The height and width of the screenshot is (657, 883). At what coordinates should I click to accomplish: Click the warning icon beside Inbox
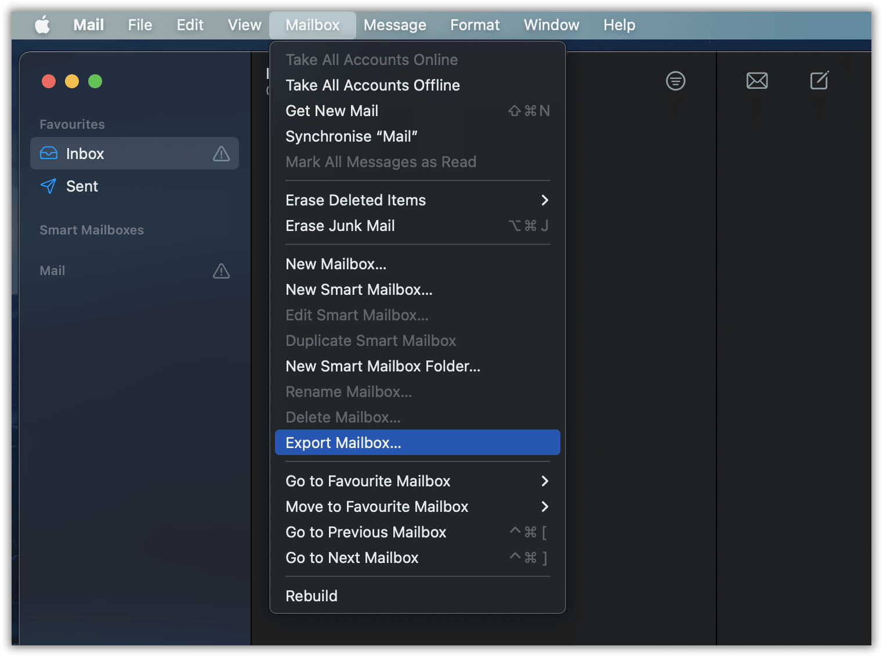tap(221, 154)
